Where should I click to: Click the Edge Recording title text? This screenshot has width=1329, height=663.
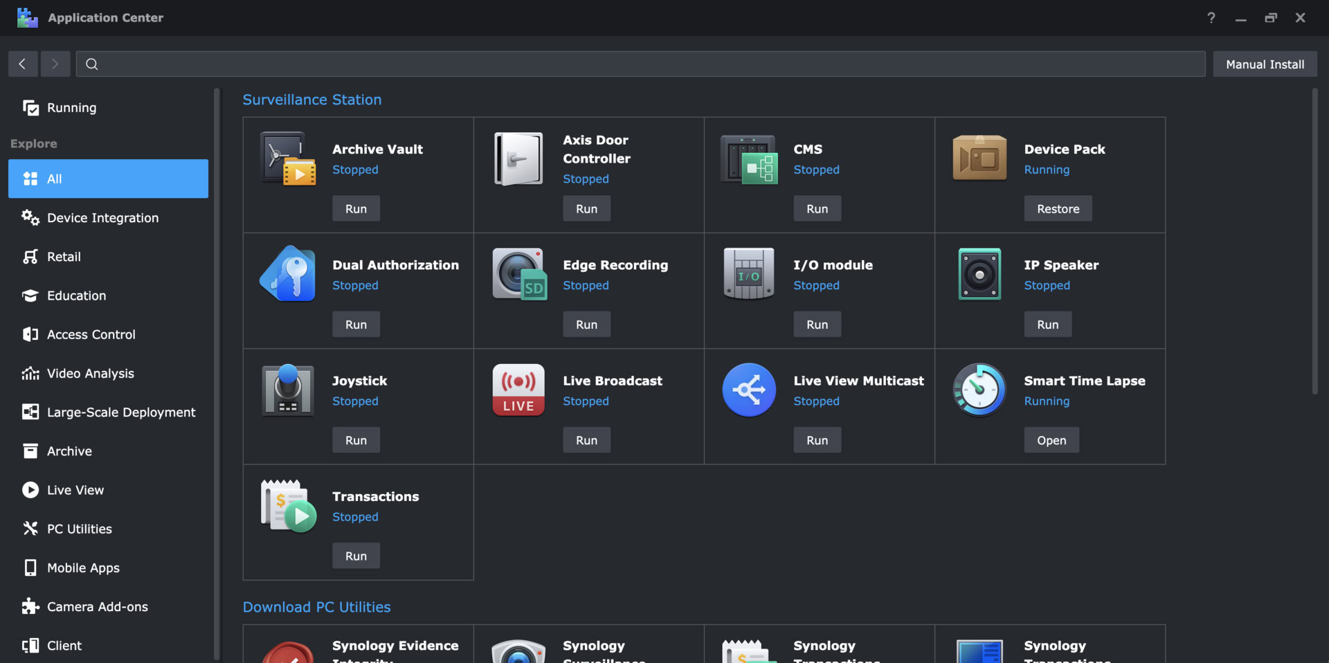615,265
